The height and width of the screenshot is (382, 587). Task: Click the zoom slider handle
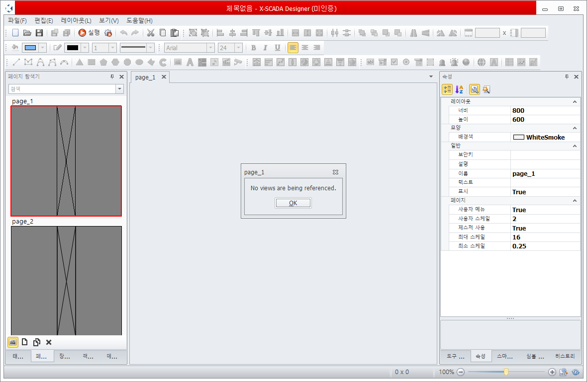[506, 372]
